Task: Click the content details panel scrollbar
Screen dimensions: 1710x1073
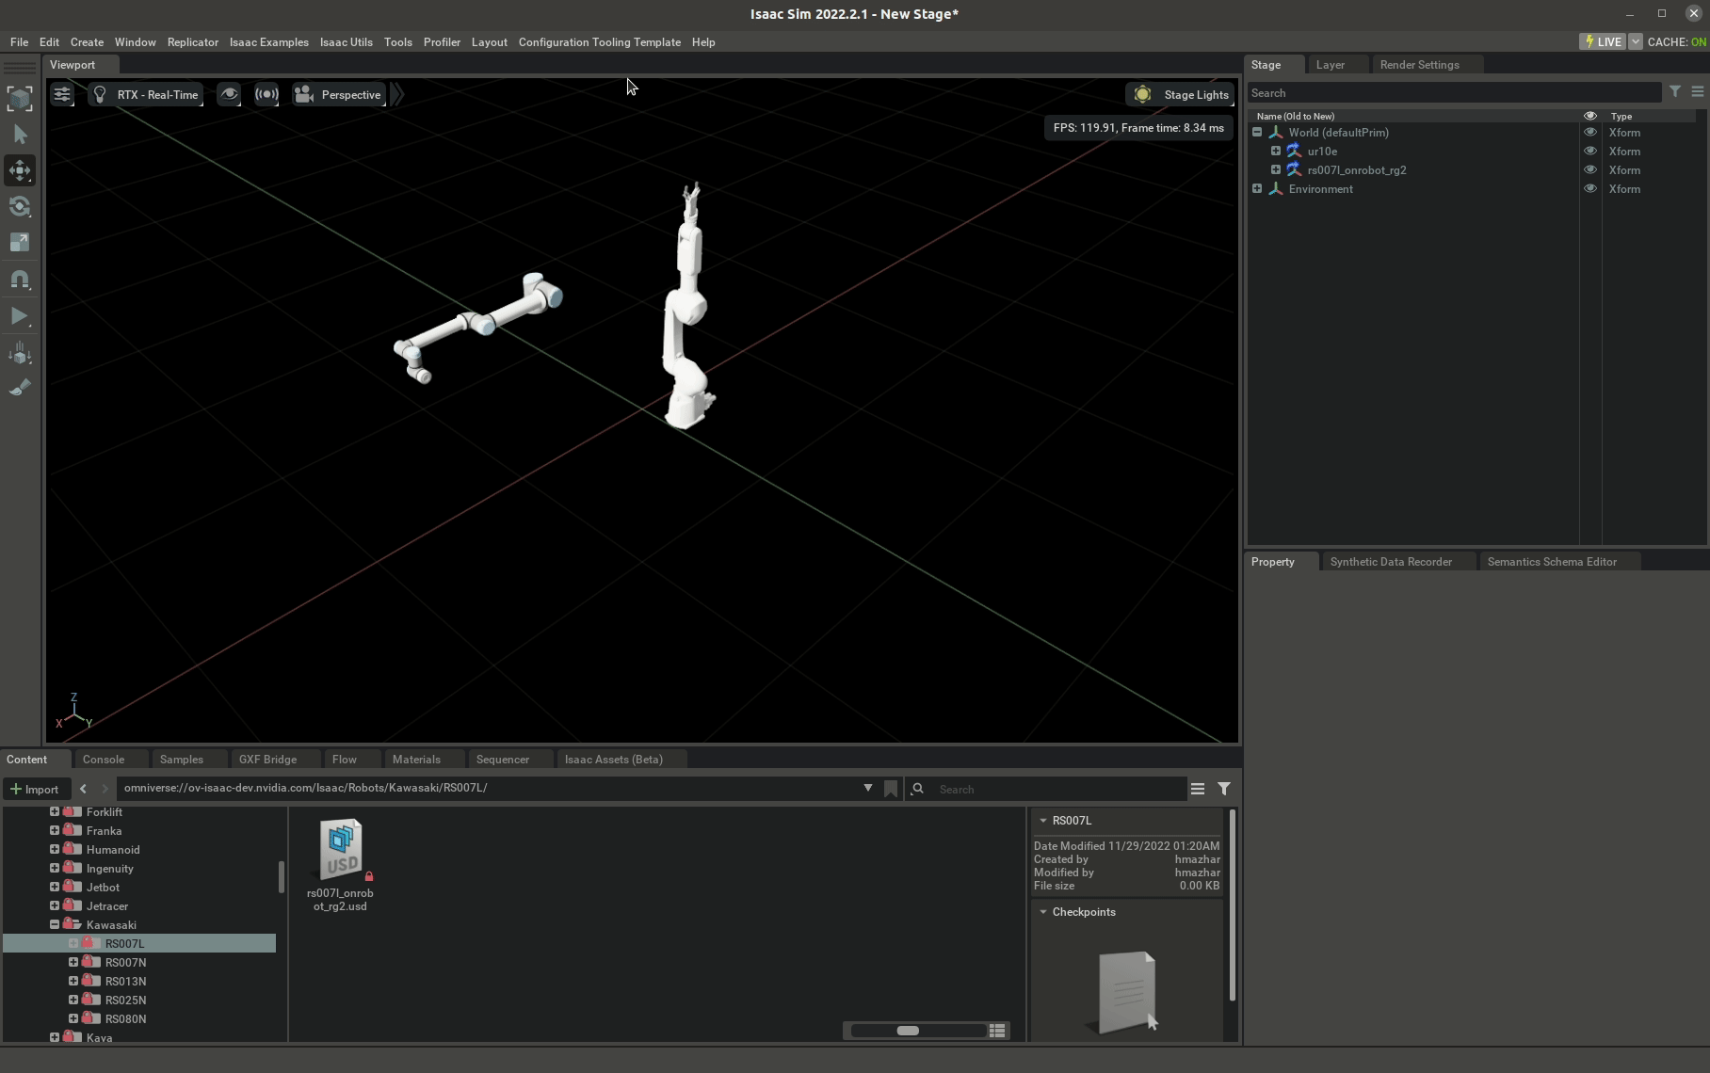Action: coord(1232,905)
